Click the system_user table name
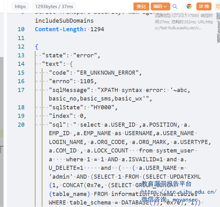Image resolution: width=220 pixels, height=207 pixels. 175,151
